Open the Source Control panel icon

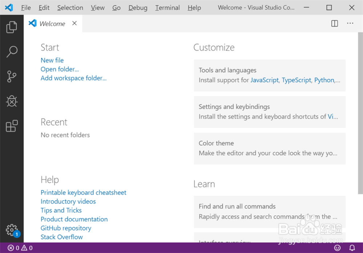12,76
